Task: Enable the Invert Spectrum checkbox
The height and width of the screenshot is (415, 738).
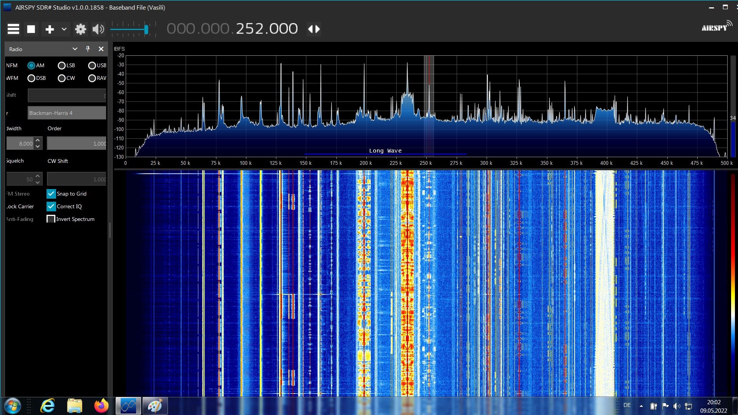Action: [51, 219]
